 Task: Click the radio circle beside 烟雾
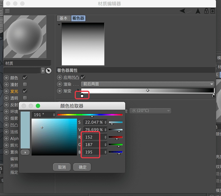coord(6,118)
